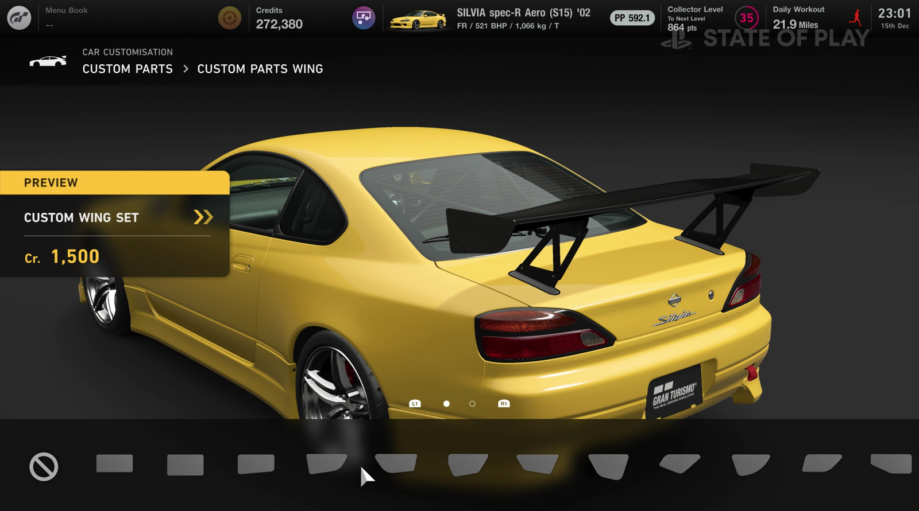Viewport: 919px width, 511px height.
Task: Select the Preview header label
Action: (x=51, y=183)
